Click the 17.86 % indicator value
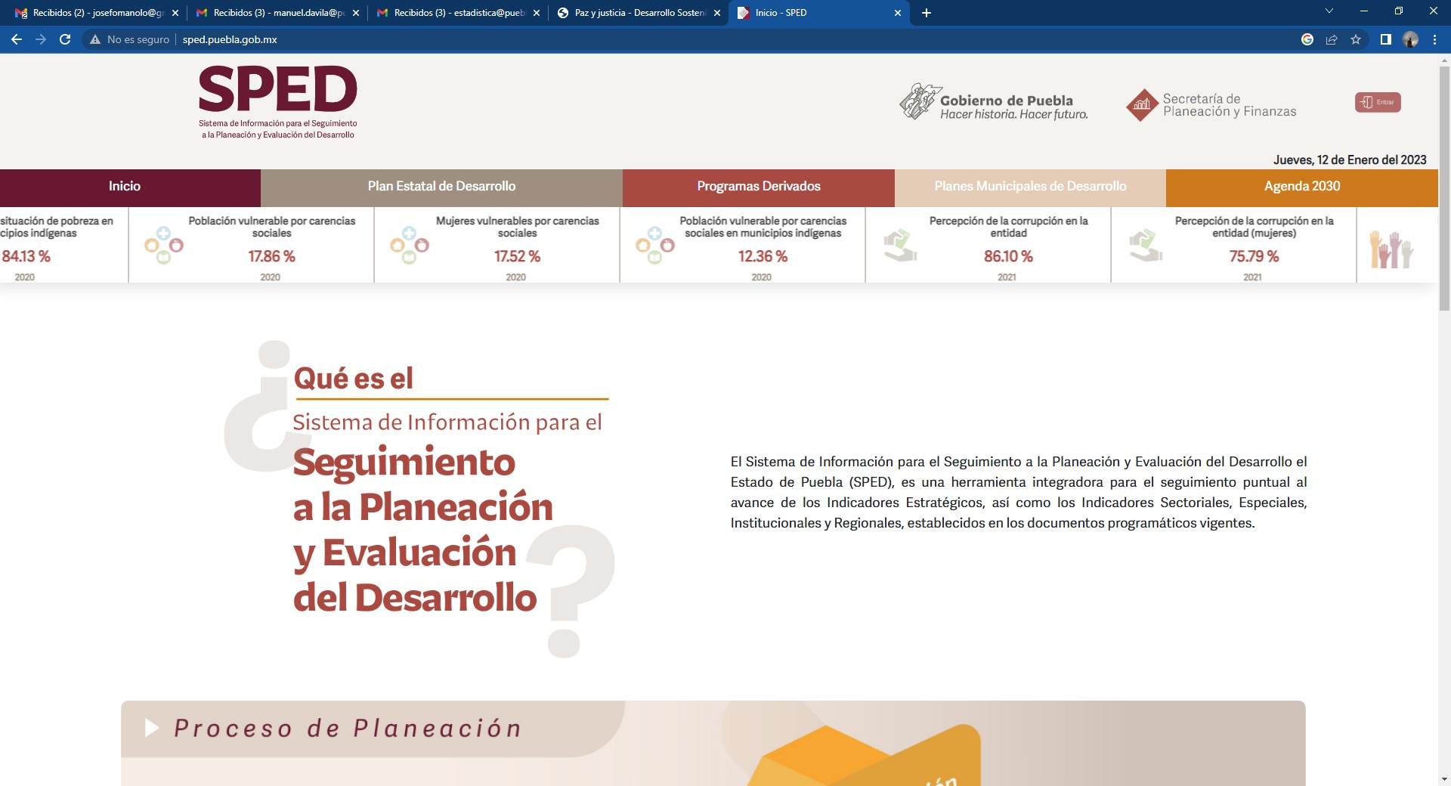Image resolution: width=1451 pixels, height=786 pixels. pyautogui.click(x=271, y=256)
